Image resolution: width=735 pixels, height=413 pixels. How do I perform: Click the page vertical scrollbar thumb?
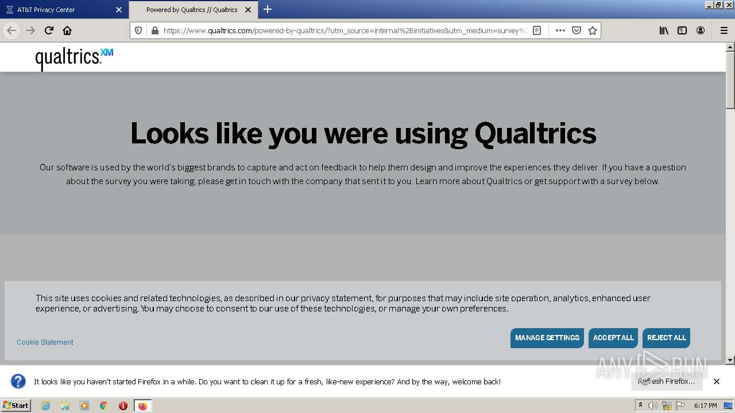coord(730,80)
